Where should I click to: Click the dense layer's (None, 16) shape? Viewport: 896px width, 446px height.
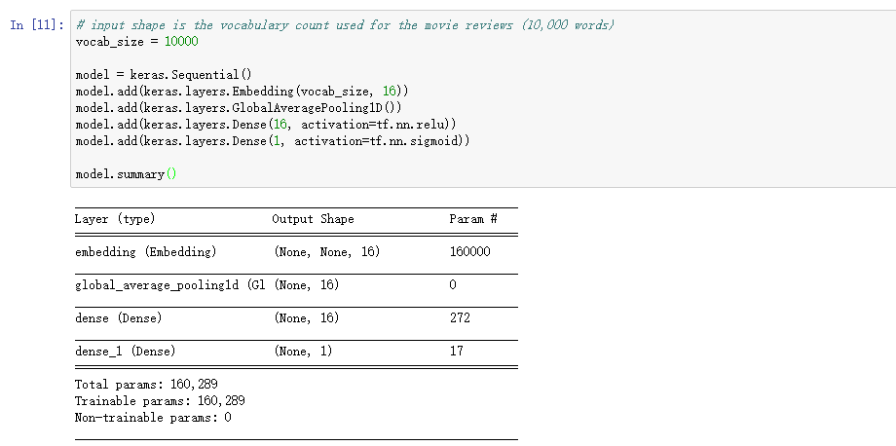[x=307, y=318]
